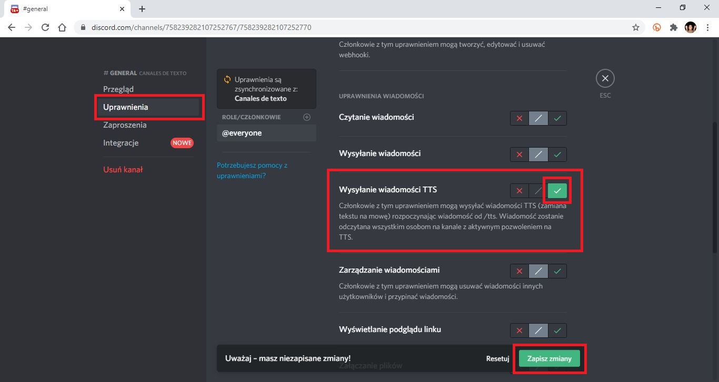Deny Zarządzanie wiadomościami permission
This screenshot has width=719, height=382.
point(520,271)
